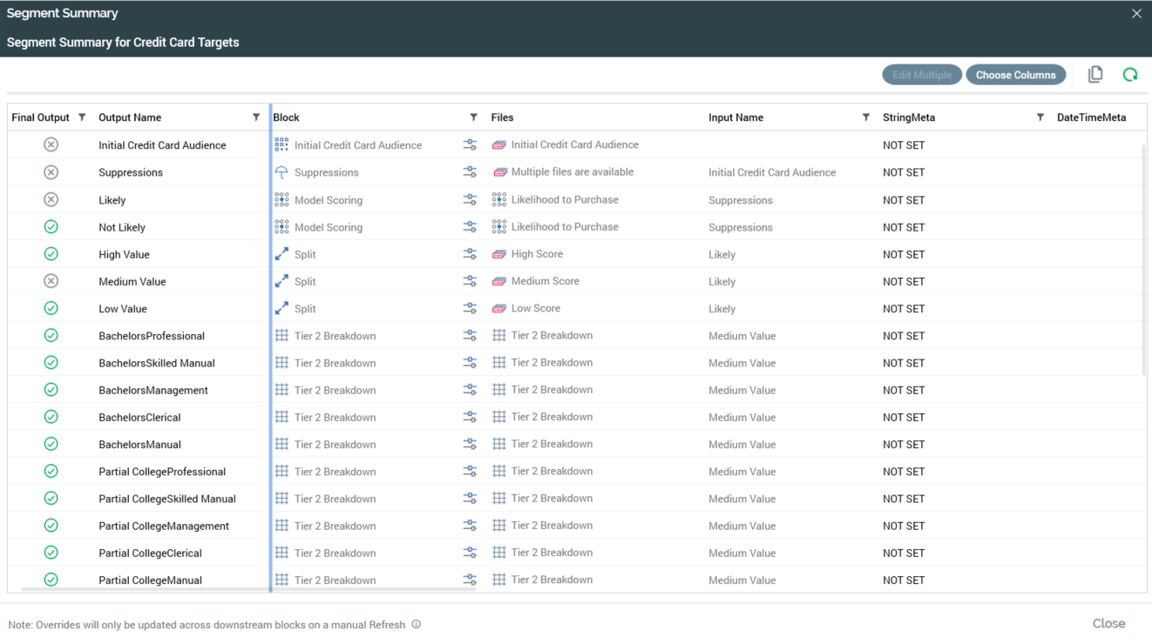This screenshot has width=1152, height=644.
Task: Click the Files column header
Action: (503, 117)
